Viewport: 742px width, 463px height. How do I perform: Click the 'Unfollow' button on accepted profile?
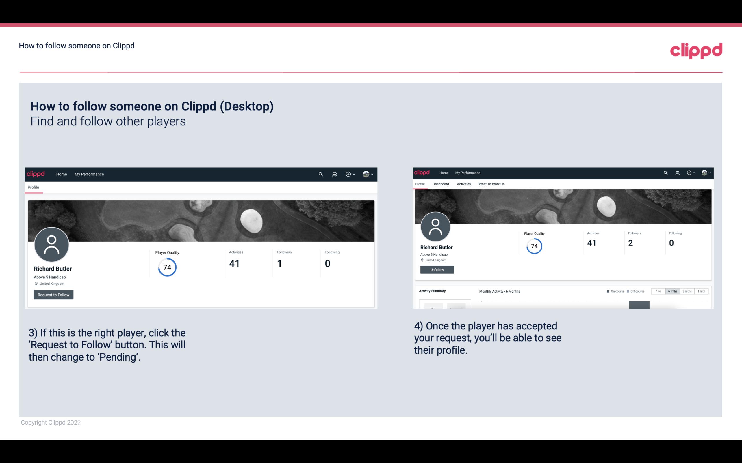click(x=436, y=269)
